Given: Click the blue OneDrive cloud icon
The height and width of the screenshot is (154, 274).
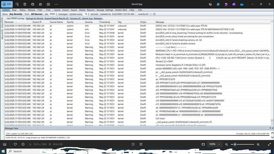Looking at the screenshot, I should pos(242,4).
